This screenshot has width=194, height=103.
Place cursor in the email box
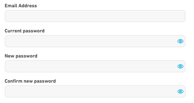(95, 16)
